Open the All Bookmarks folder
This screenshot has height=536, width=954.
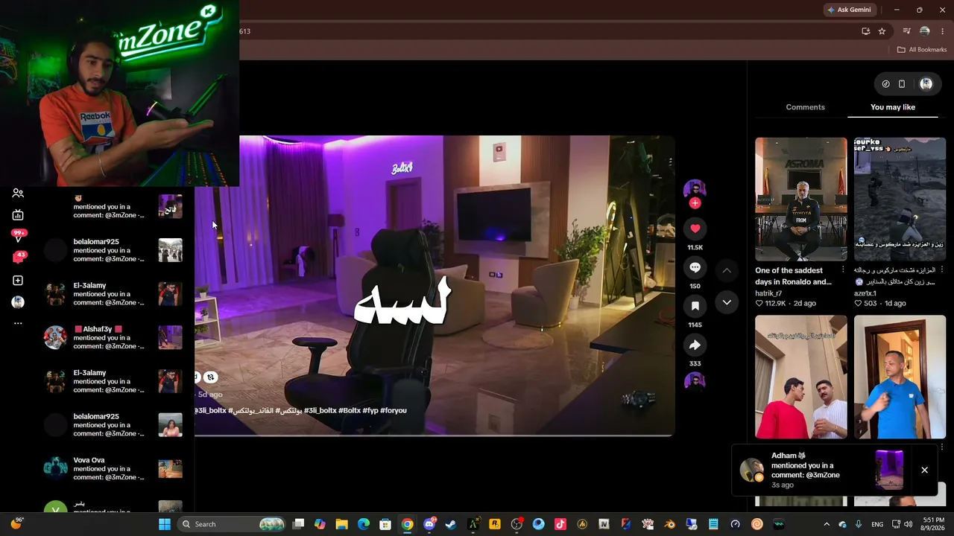click(x=922, y=50)
